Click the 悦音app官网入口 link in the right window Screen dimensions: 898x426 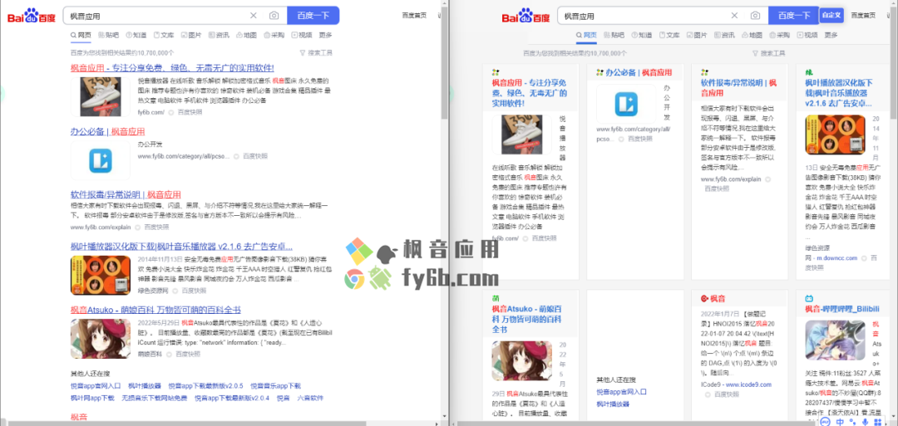pyautogui.click(x=621, y=392)
